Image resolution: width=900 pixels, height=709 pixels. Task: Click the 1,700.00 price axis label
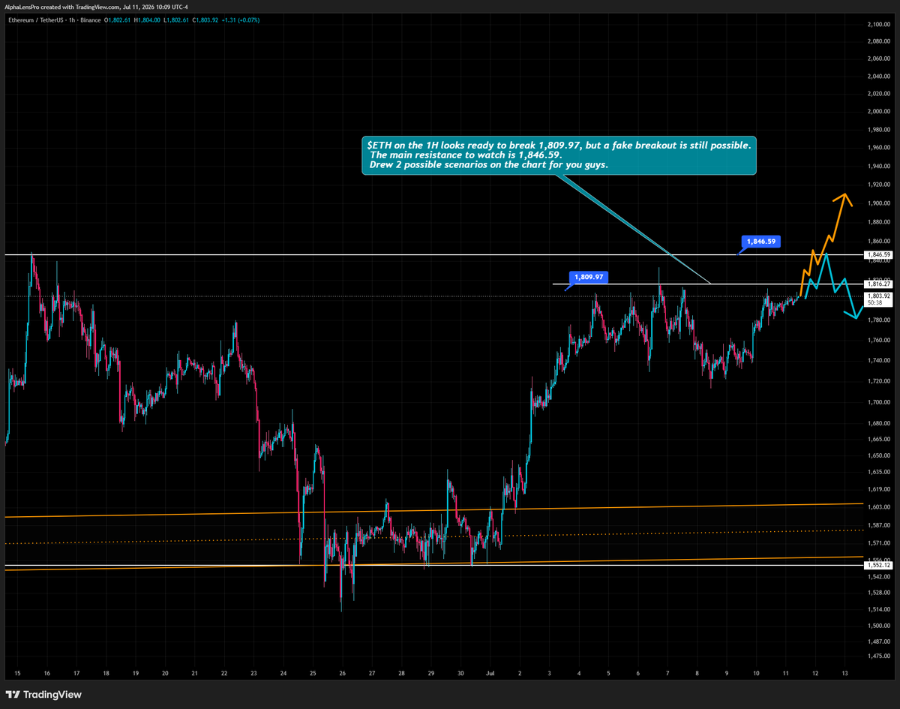click(878, 403)
